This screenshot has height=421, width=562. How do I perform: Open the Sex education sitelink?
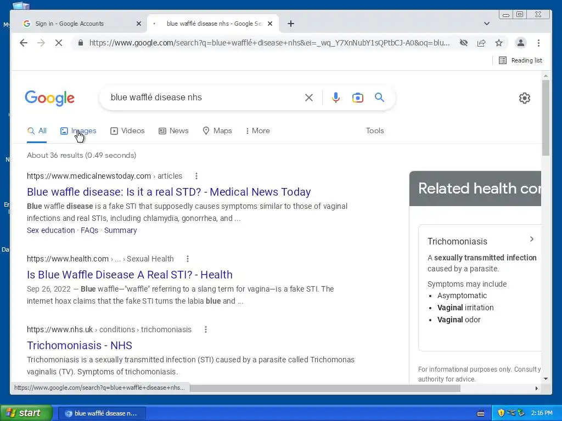(x=51, y=231)
